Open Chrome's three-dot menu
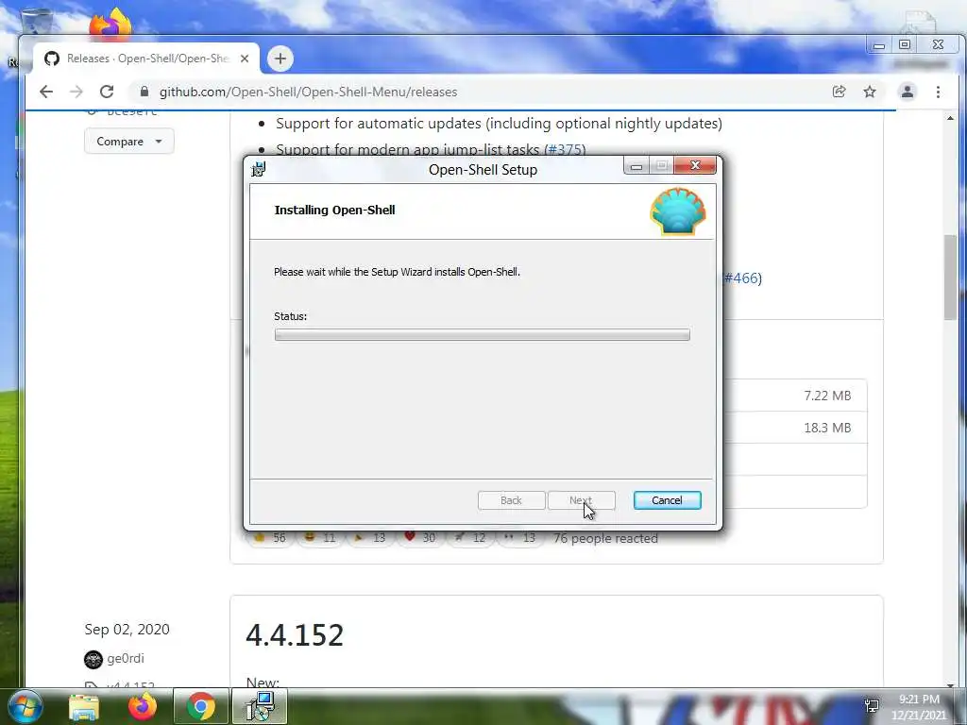The height and width of the screenshot is (725, 967). point(938,92)
